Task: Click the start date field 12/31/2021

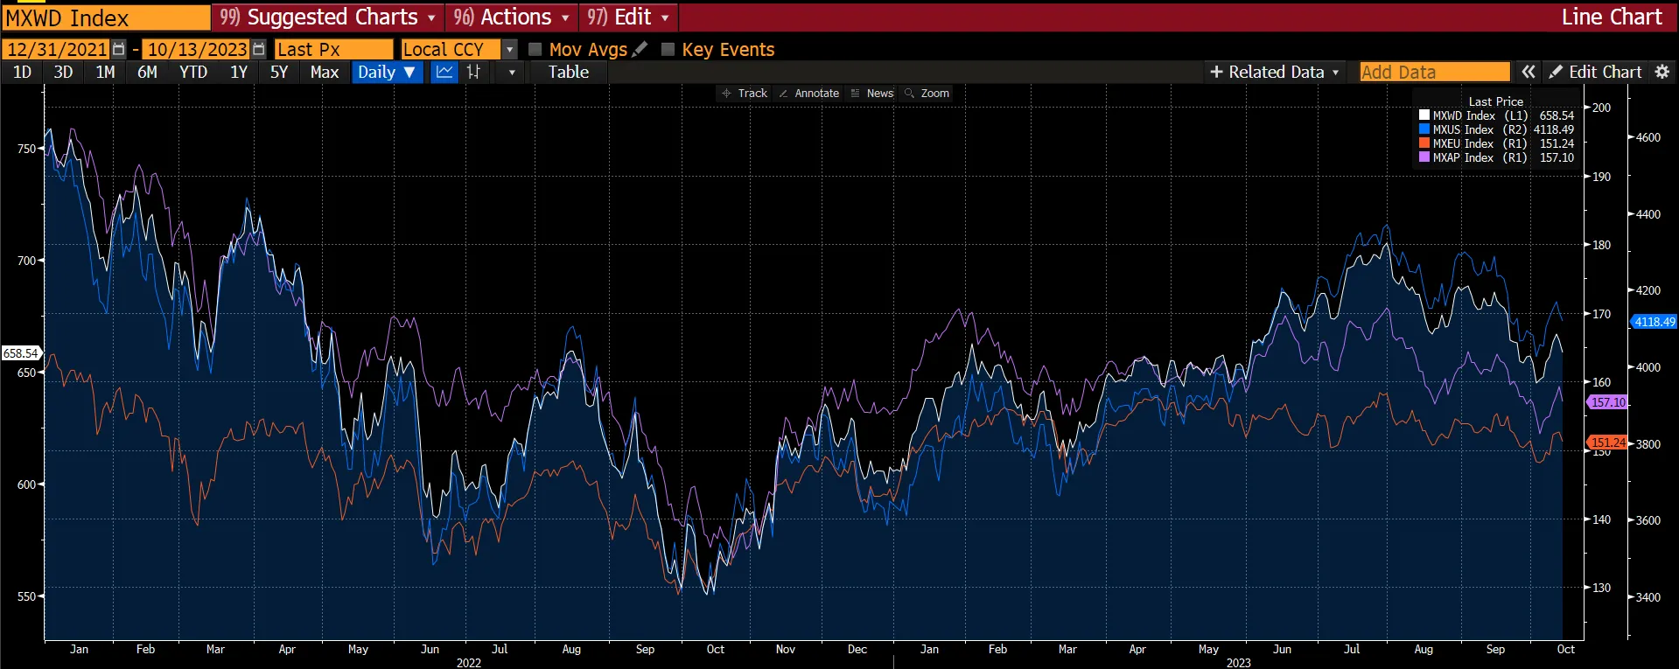Action: click(57, 50)
